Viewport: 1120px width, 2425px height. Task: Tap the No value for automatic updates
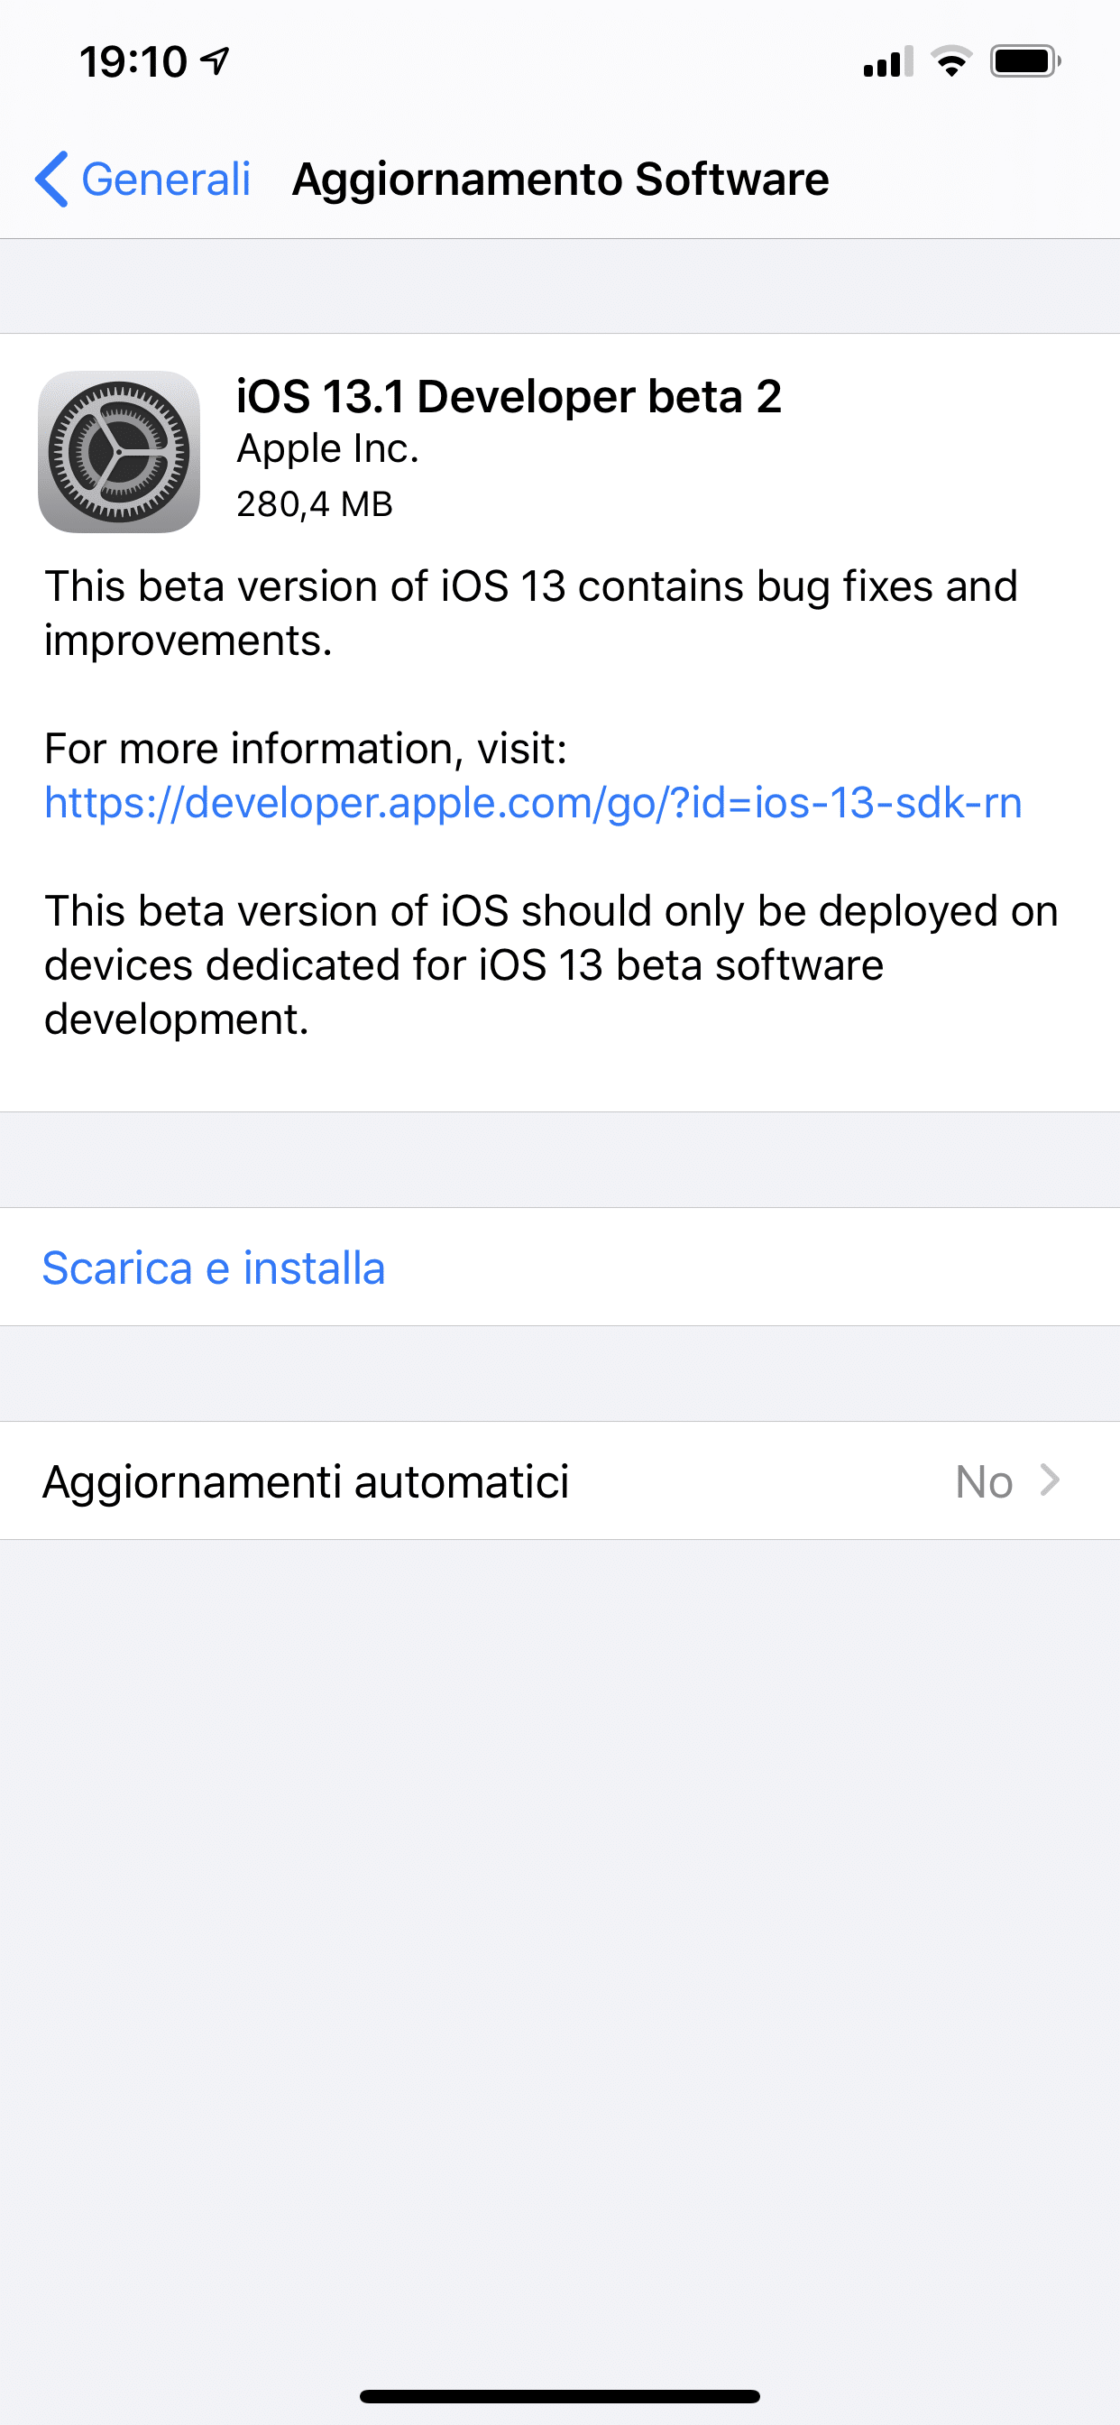(984, 1481)
